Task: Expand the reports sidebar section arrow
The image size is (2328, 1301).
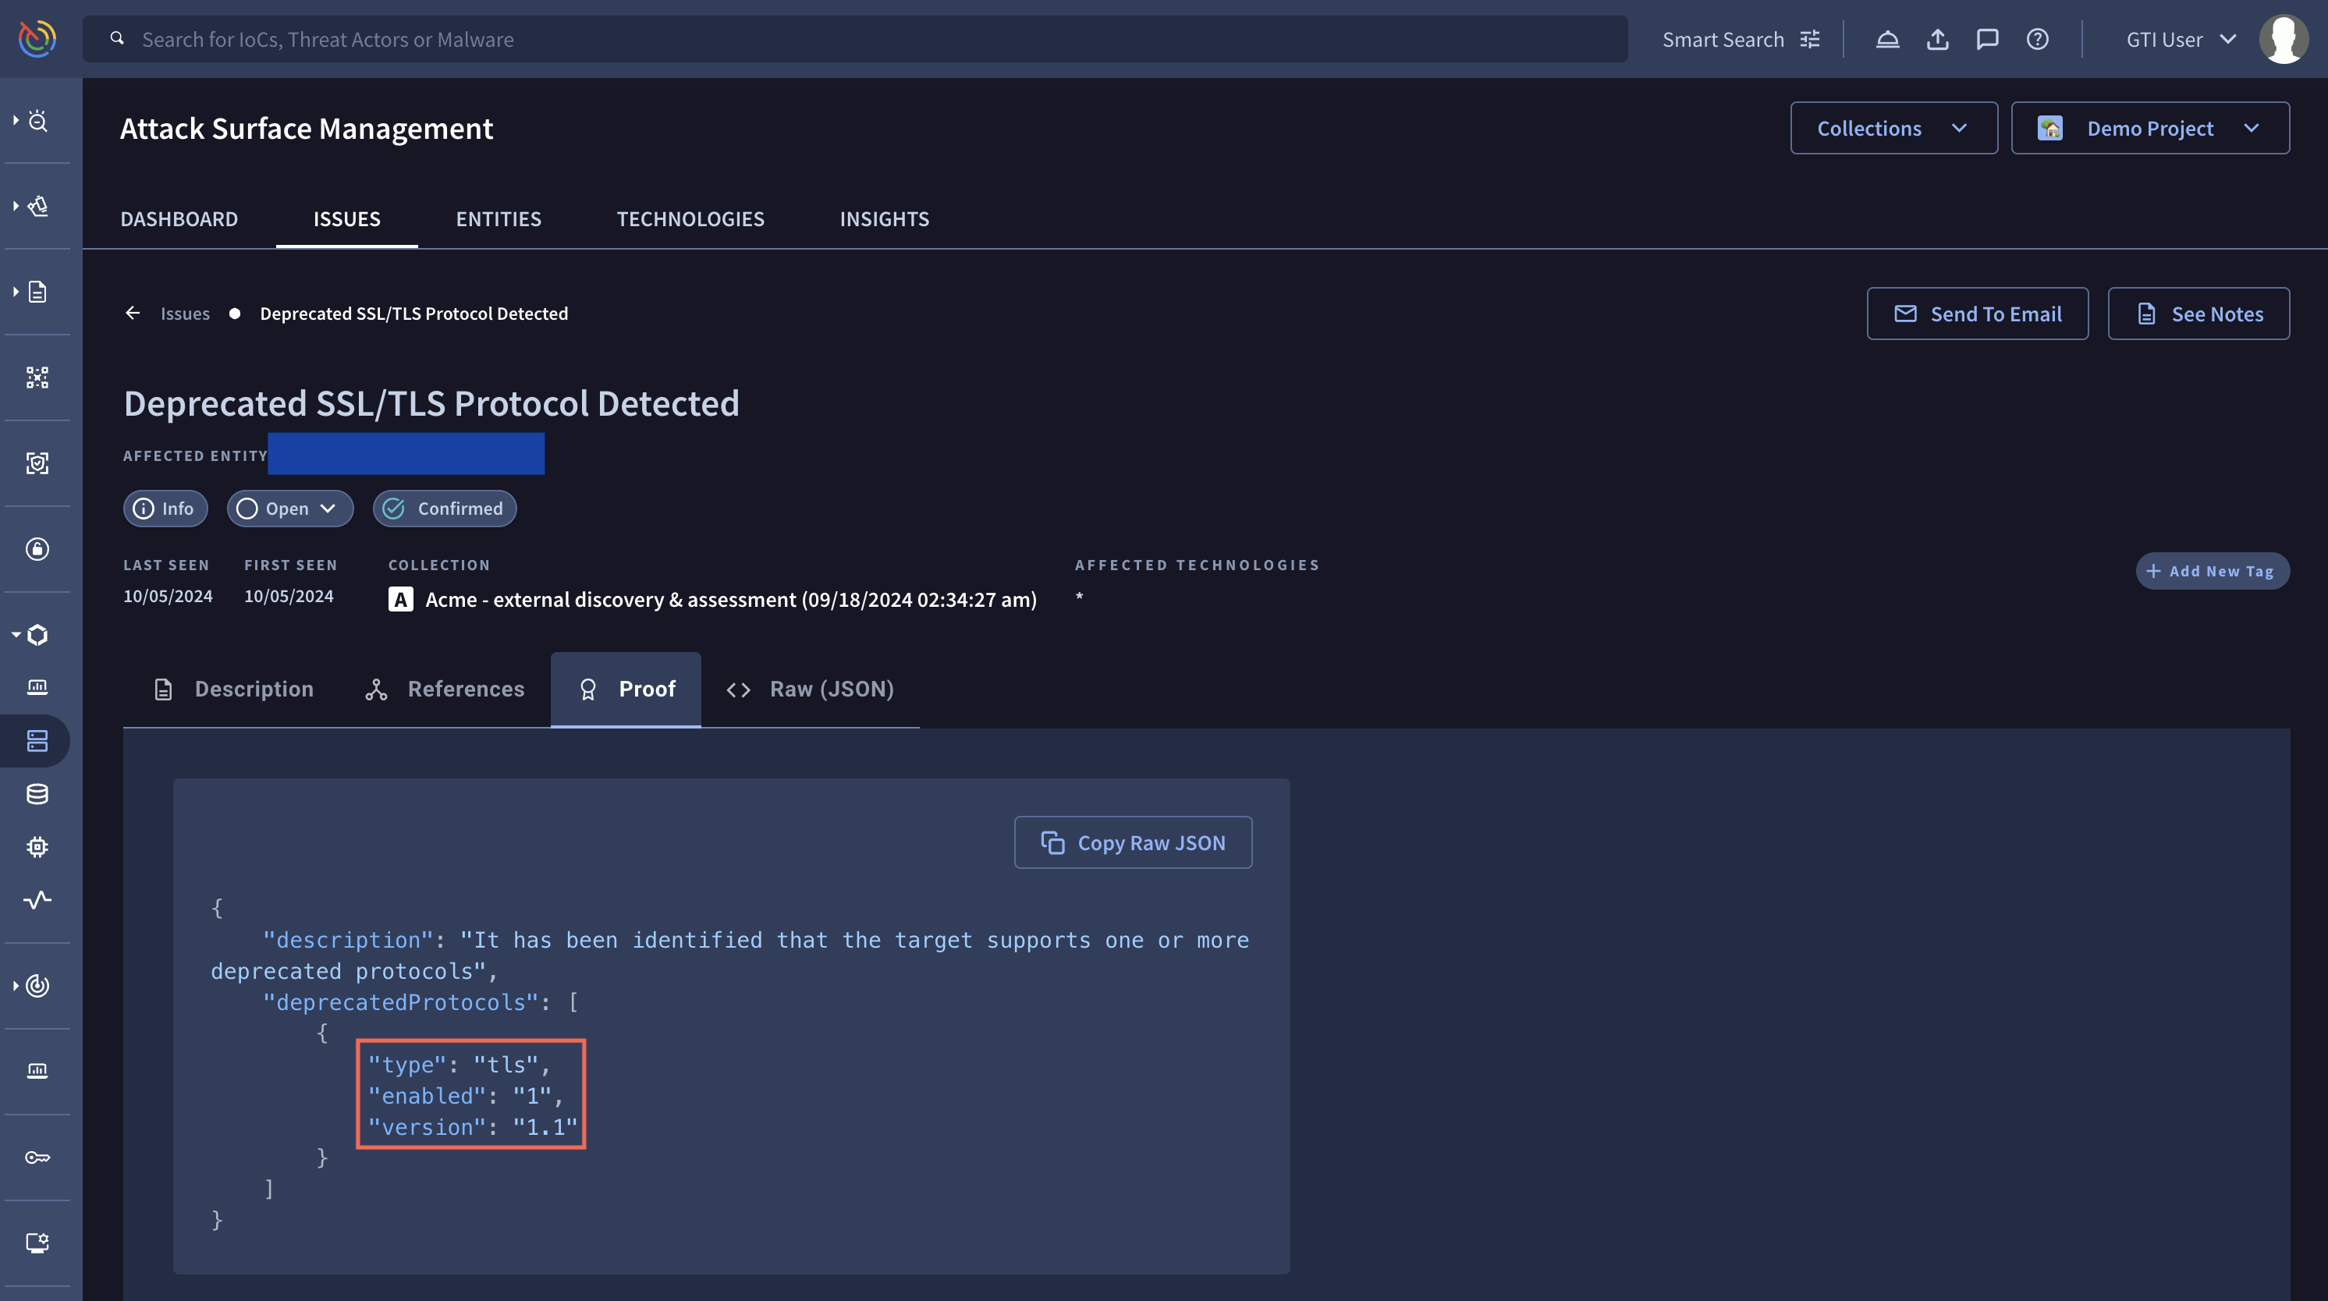Action: pos(16,291)
